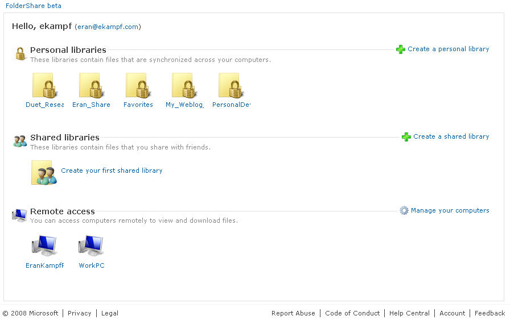Open the Eran_Share locked folder icon
Image resolution: width=510 pixels, height=320 pixels.
coord(92,85)
